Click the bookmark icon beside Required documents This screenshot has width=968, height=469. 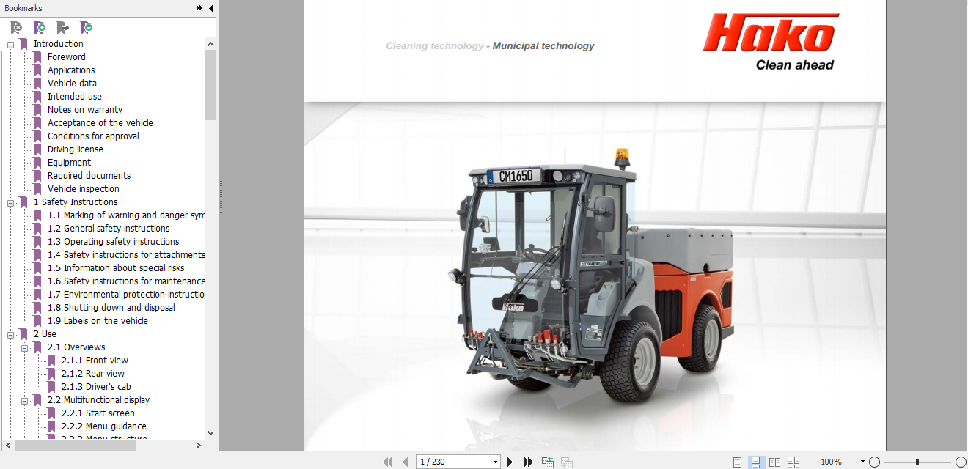[38, 176]
